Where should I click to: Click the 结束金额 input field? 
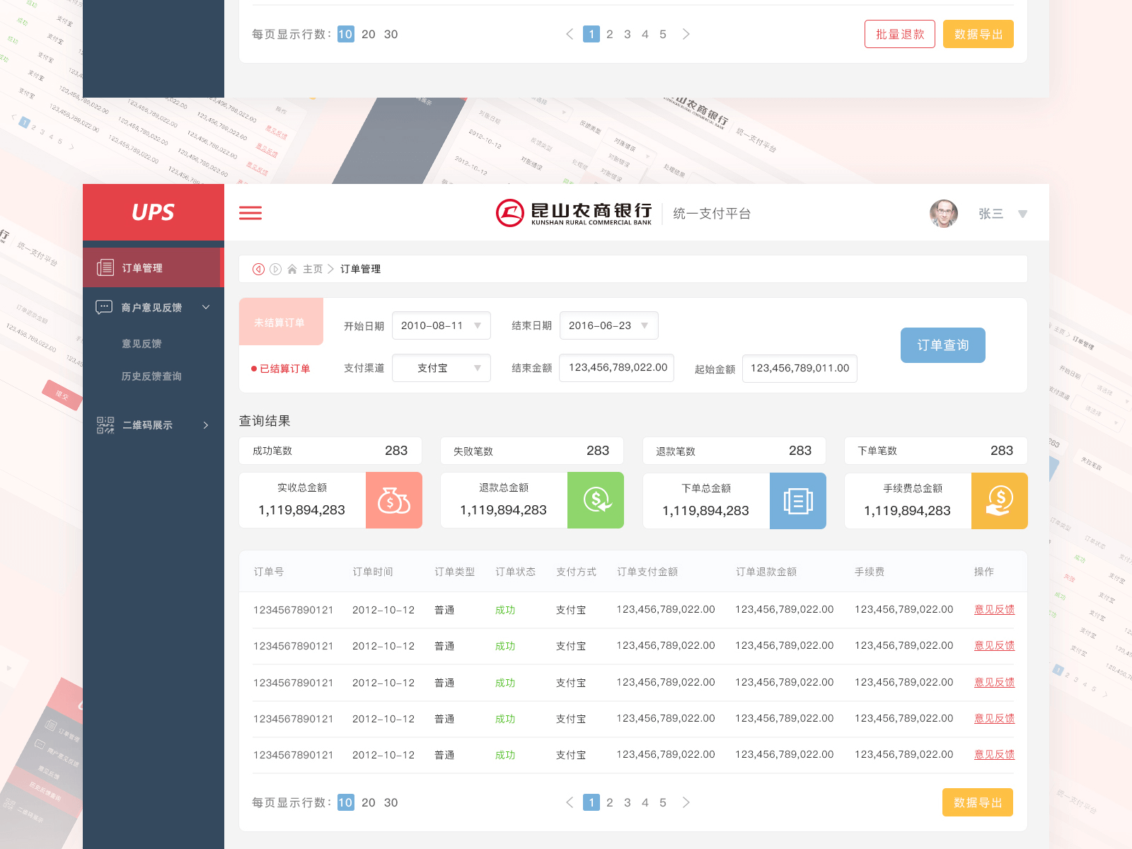coord(616,368)
